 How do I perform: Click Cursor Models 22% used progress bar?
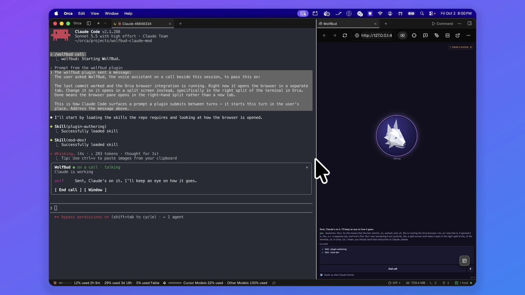coord(175,283)
